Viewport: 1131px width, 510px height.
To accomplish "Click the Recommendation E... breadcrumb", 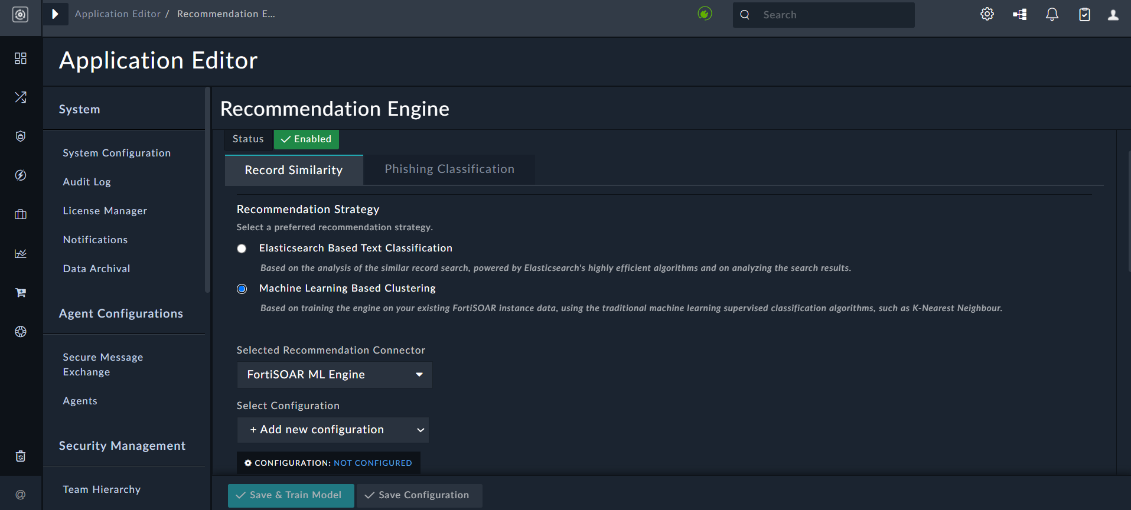I will [x=226, y=14].
